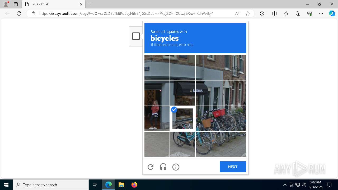Select the tile with the wicker bike basket
This screenshot has width=338, height=190.
point(208,118)
